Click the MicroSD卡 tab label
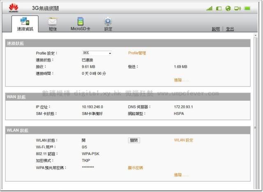 coord(81,29)
